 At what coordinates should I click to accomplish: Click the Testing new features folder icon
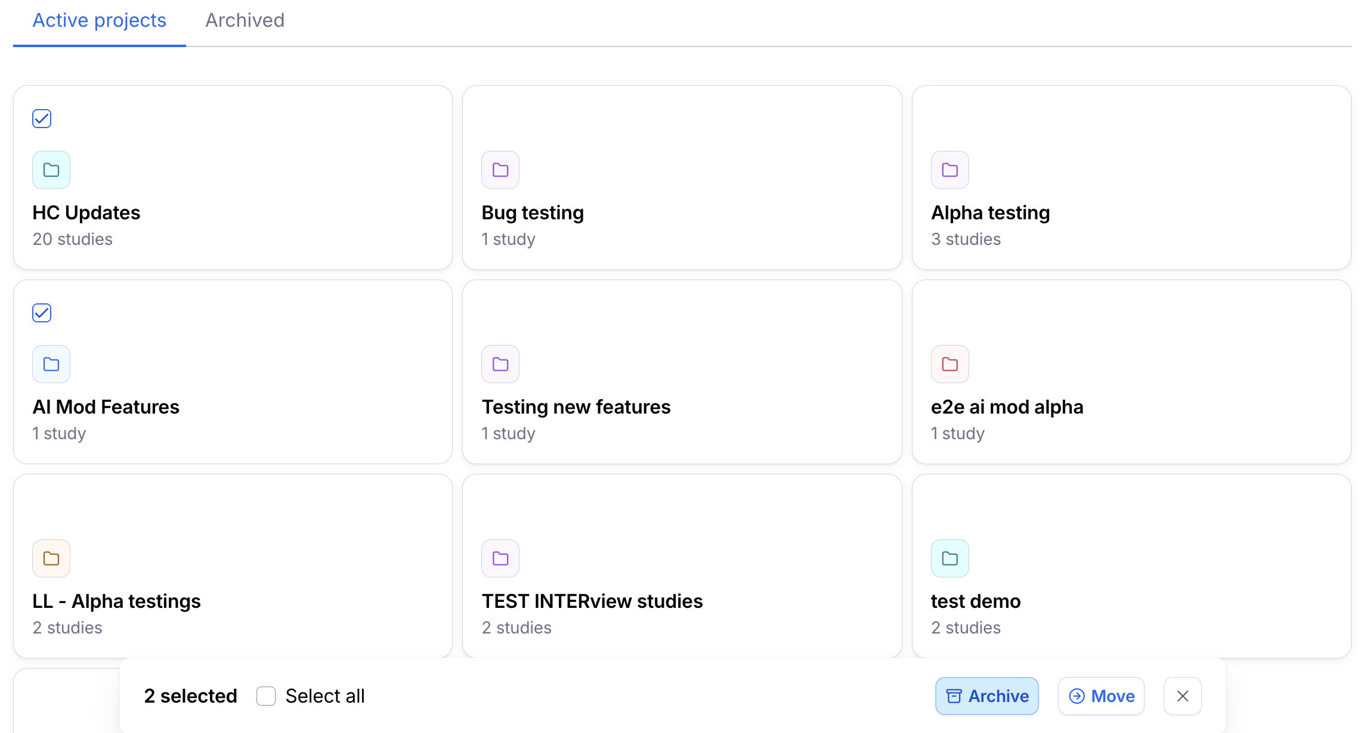point(500,364)
